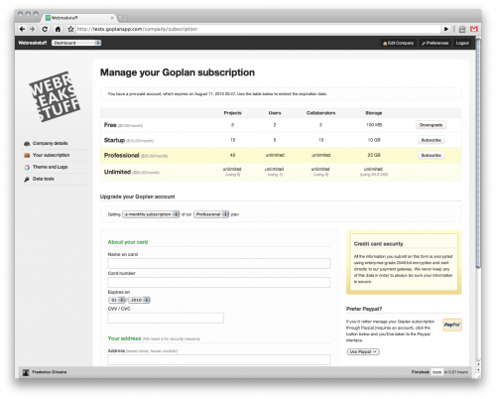Viewport: 496px width, 399px height.
Task: Click the Use Paypal button
Action: [x=363, y=351]
